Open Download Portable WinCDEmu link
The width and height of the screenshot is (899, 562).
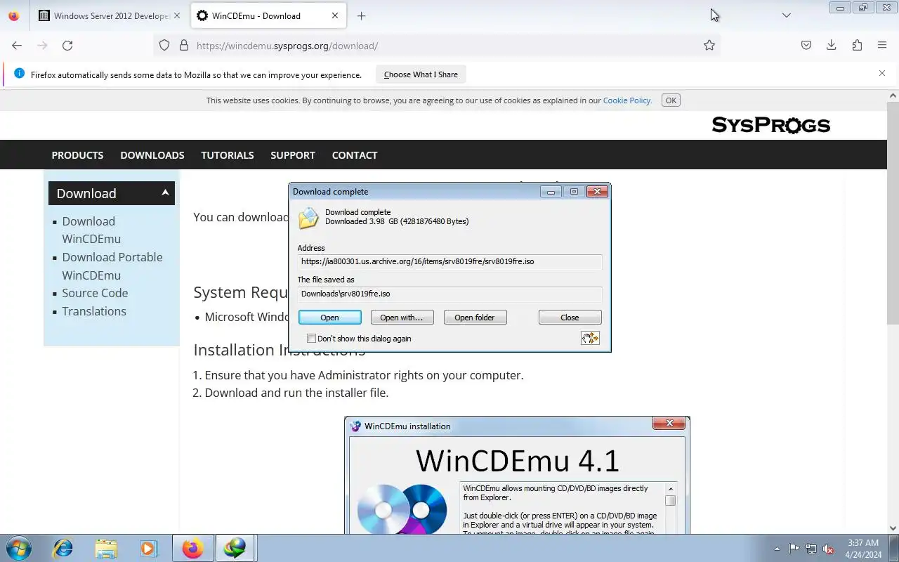pyautogui.click(x=112, y=266)
